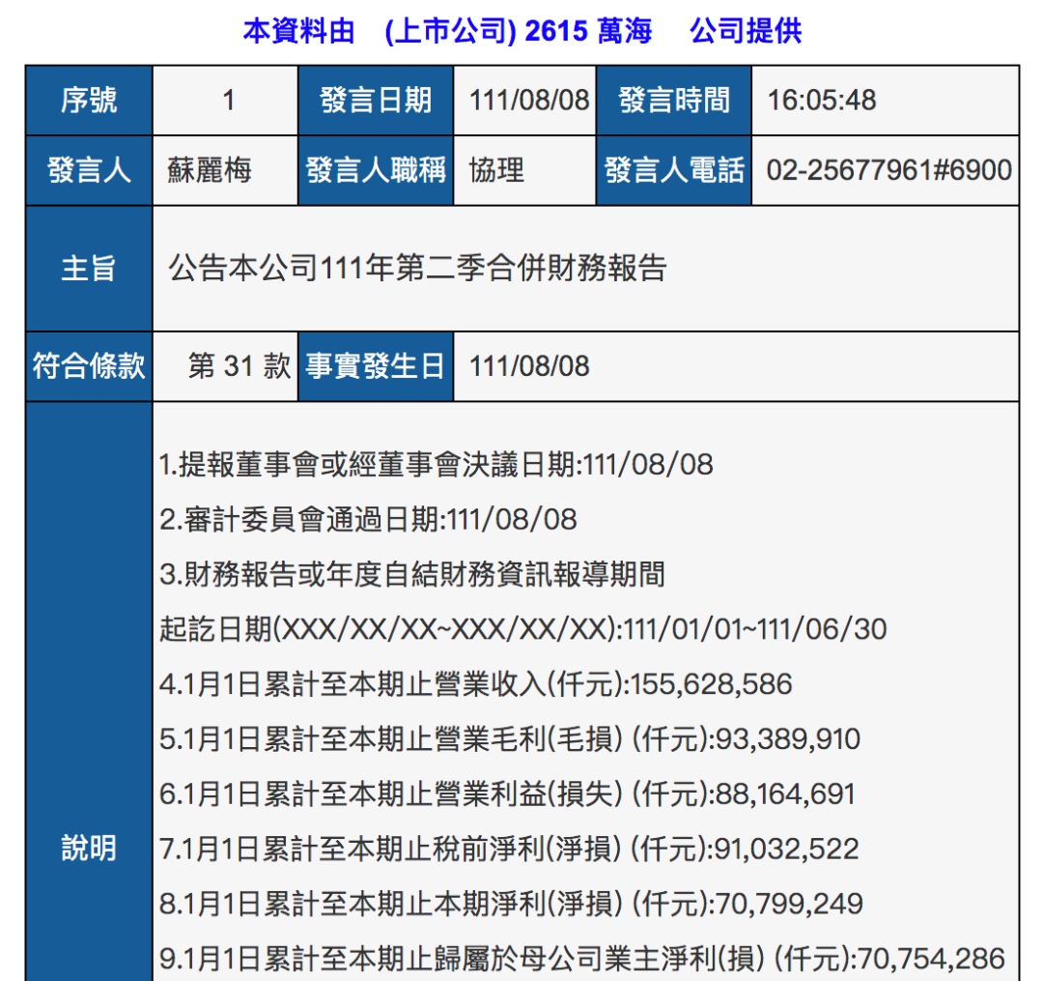
Task: Click announcement date value next to 發言日期
Action: click(x=529, y=101)
